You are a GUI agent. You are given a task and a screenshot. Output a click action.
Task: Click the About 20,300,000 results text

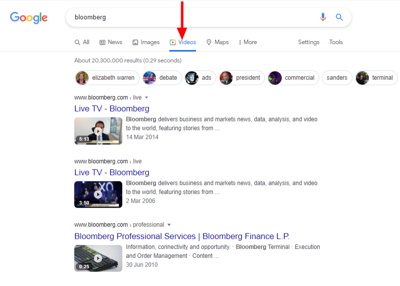coord(128,60)
